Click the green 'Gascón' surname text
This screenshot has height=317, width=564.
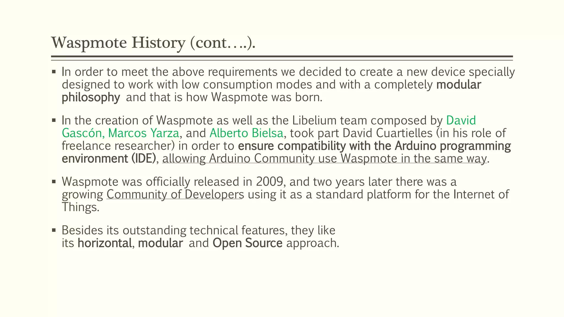[82, 133]
